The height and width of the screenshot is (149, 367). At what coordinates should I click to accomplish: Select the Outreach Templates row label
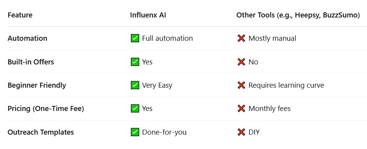coord(41,132)
